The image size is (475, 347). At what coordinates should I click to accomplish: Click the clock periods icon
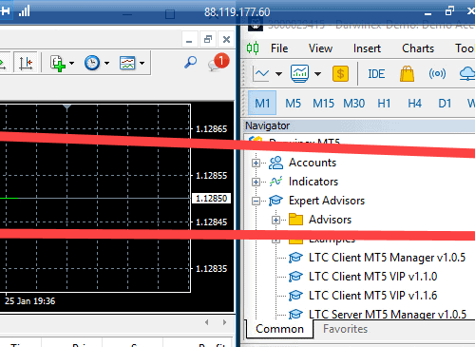(x=92, y=63)
